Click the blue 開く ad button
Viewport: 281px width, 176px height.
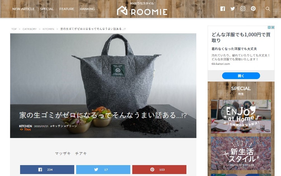241,76
